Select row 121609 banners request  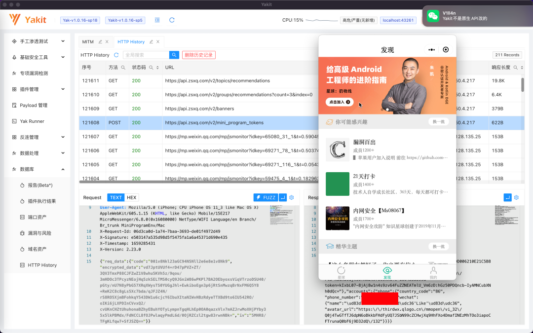click(302, 109)
